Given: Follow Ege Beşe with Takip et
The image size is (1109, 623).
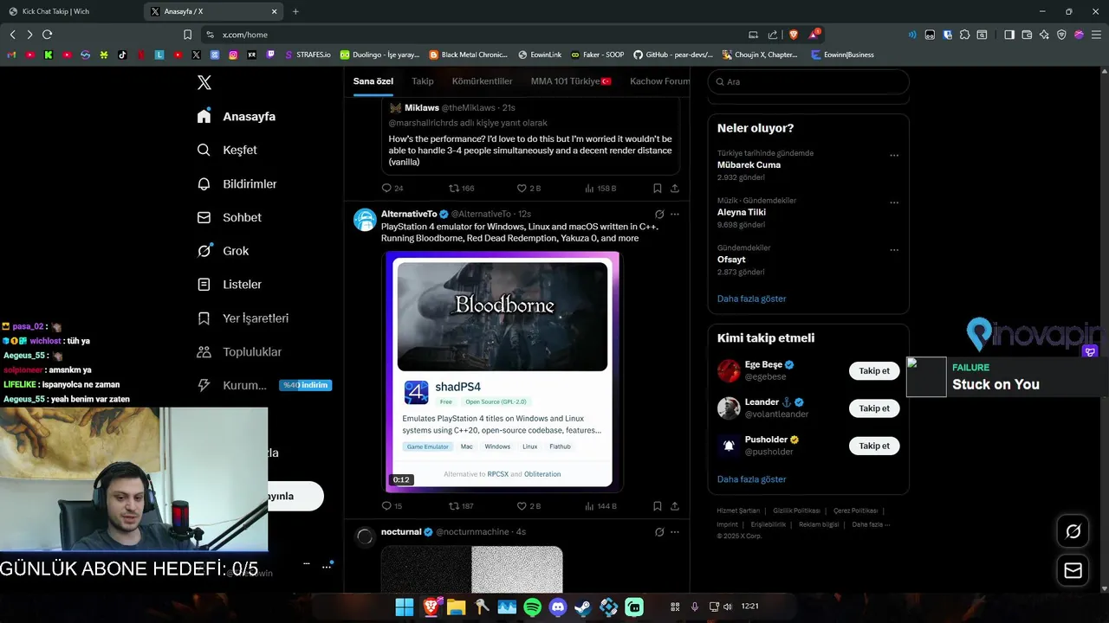Looking at the screenshot, I should point(874,370).
